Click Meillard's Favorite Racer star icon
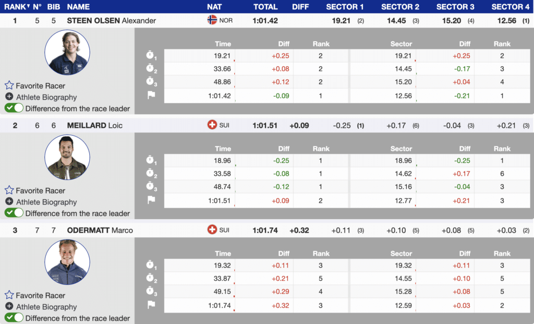The height and width of the screenshot is (324, 534). [9, 190]
